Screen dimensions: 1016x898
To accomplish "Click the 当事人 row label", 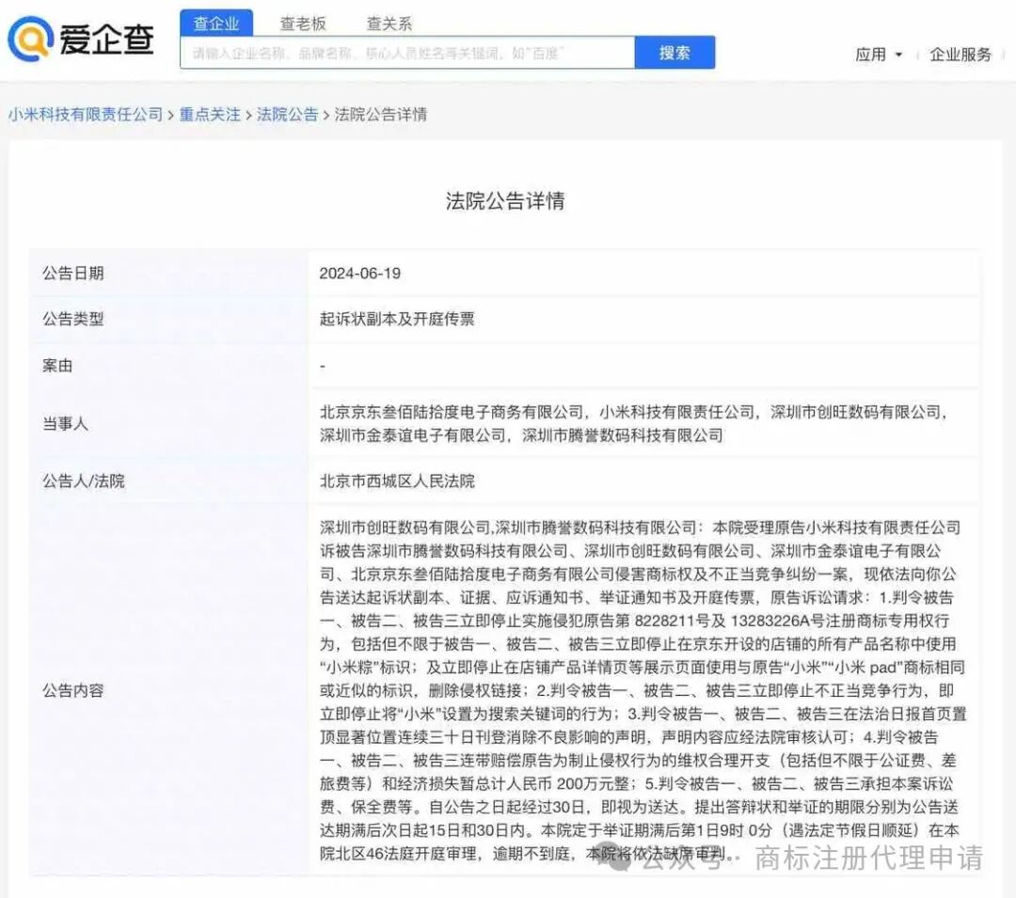I will point(65,424).
